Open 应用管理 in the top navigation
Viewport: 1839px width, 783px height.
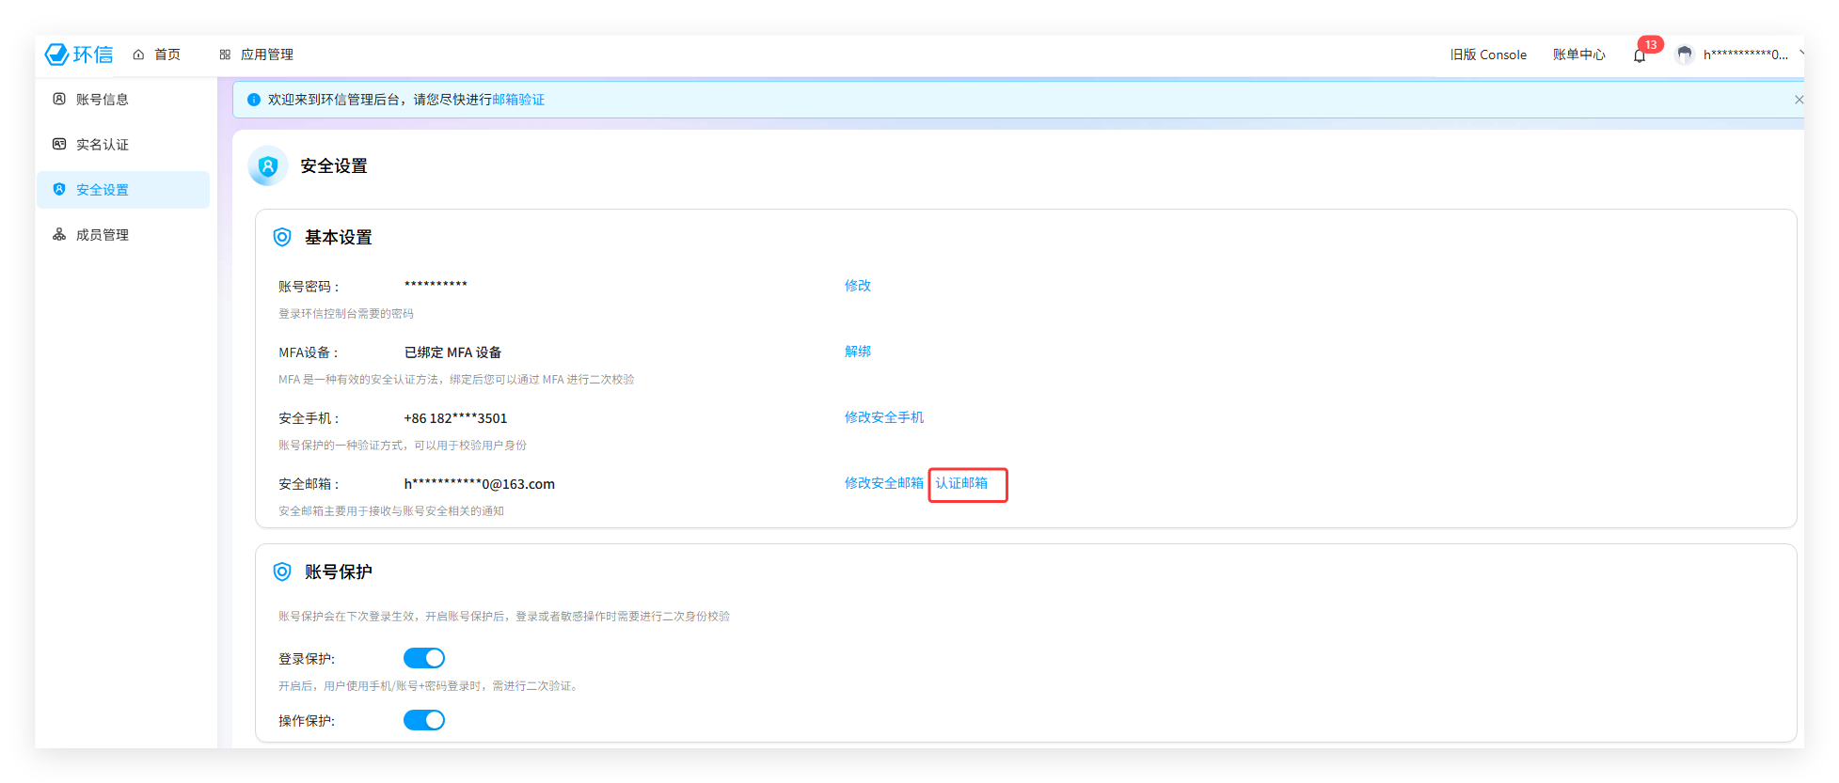click(x=257, y=55)
